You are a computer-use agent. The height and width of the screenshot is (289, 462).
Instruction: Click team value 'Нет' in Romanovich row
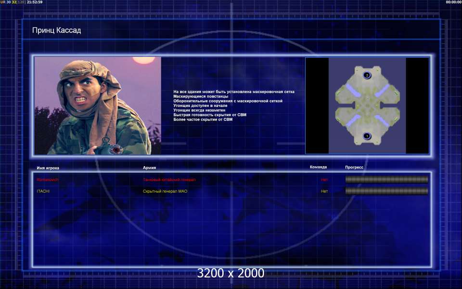pos(324,180)
